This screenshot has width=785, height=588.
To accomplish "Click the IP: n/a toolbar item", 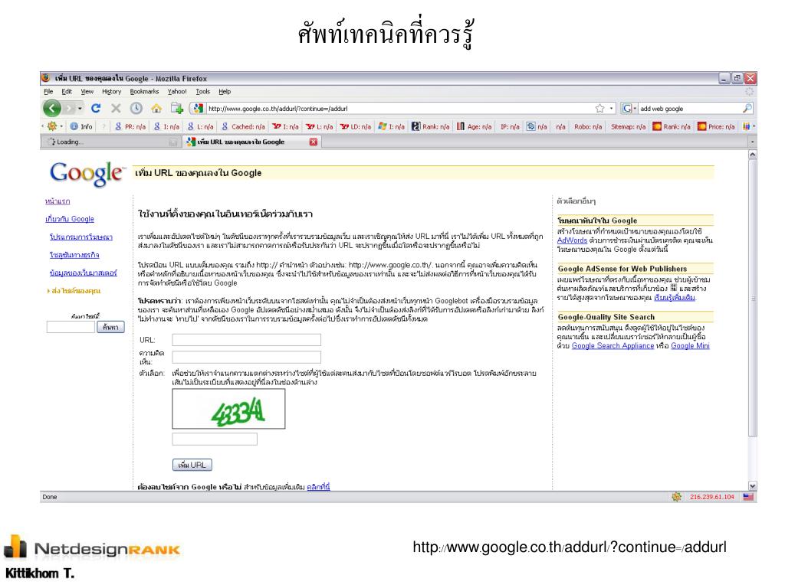I will click(510, 126).
